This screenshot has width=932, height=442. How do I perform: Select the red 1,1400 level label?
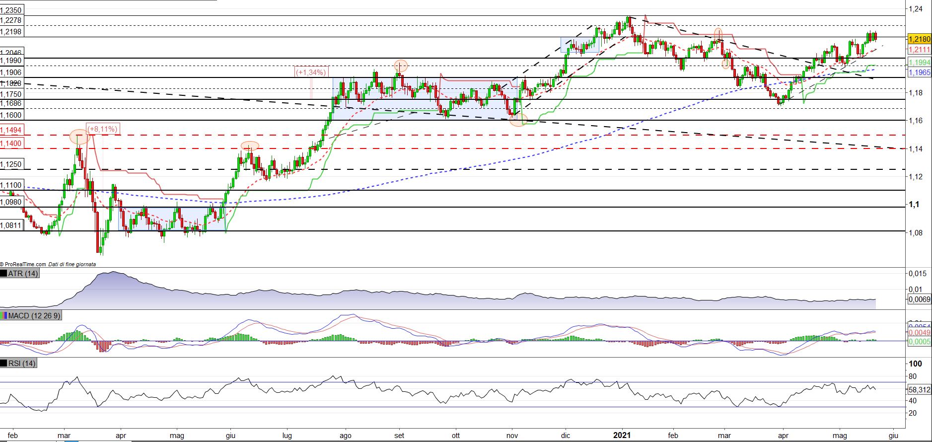11,144
